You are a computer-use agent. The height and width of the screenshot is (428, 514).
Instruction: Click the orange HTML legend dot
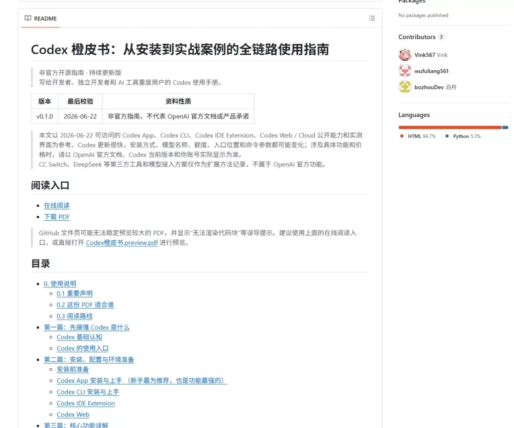tap(402, 136)
